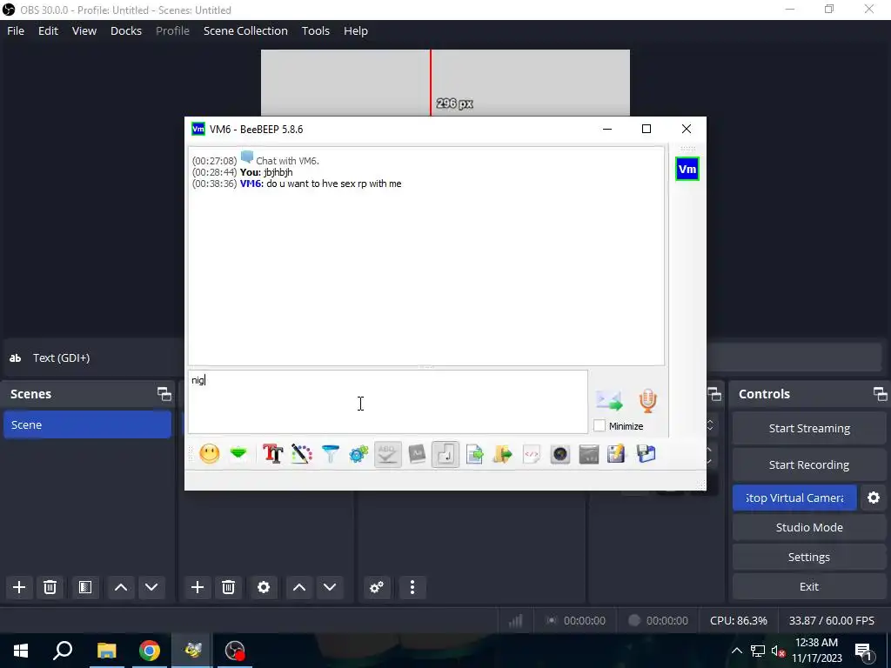This screenshot has width=891, height=668.
Task: Click Start Recording in OBS Controls
Action: (x=809, y=464)
